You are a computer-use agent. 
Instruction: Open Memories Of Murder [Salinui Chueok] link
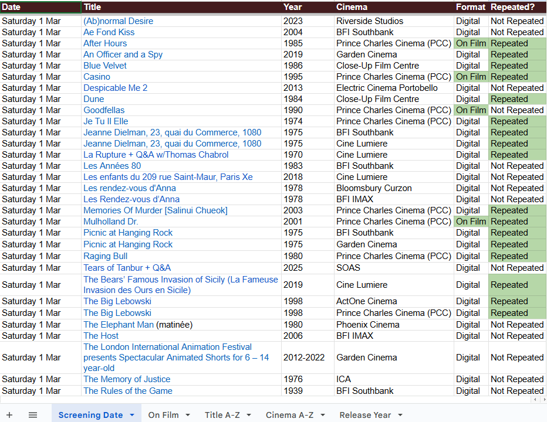pyautogui.click(x=156, y=210)
